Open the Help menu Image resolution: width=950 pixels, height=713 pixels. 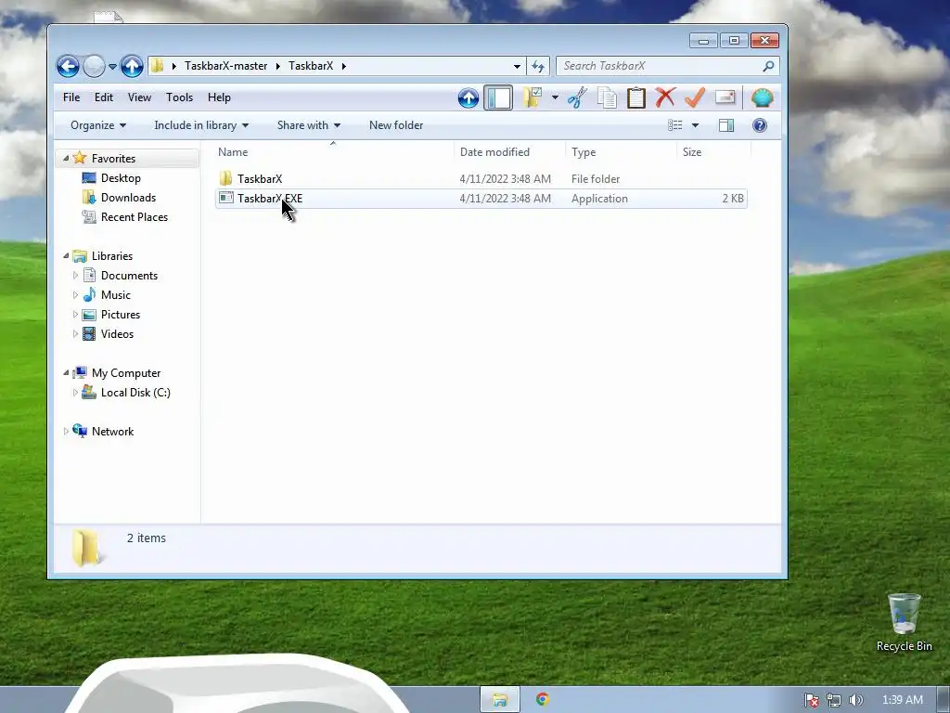point(219,97)
